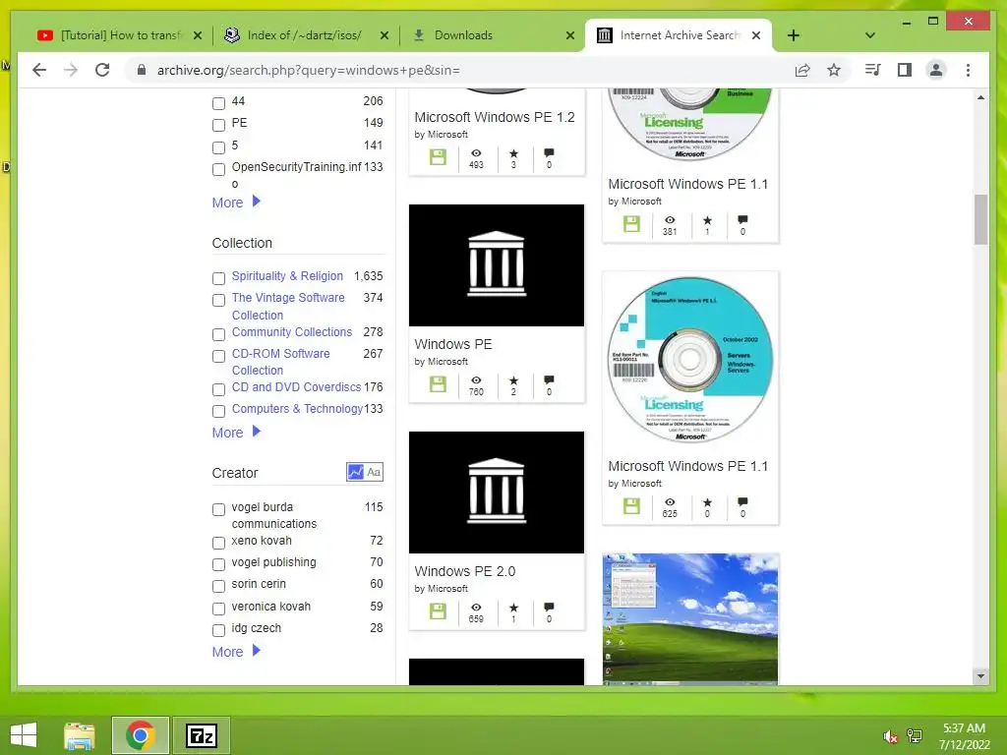
Task: Toggle Creator sort by count/alphabet
Action: 365,472
